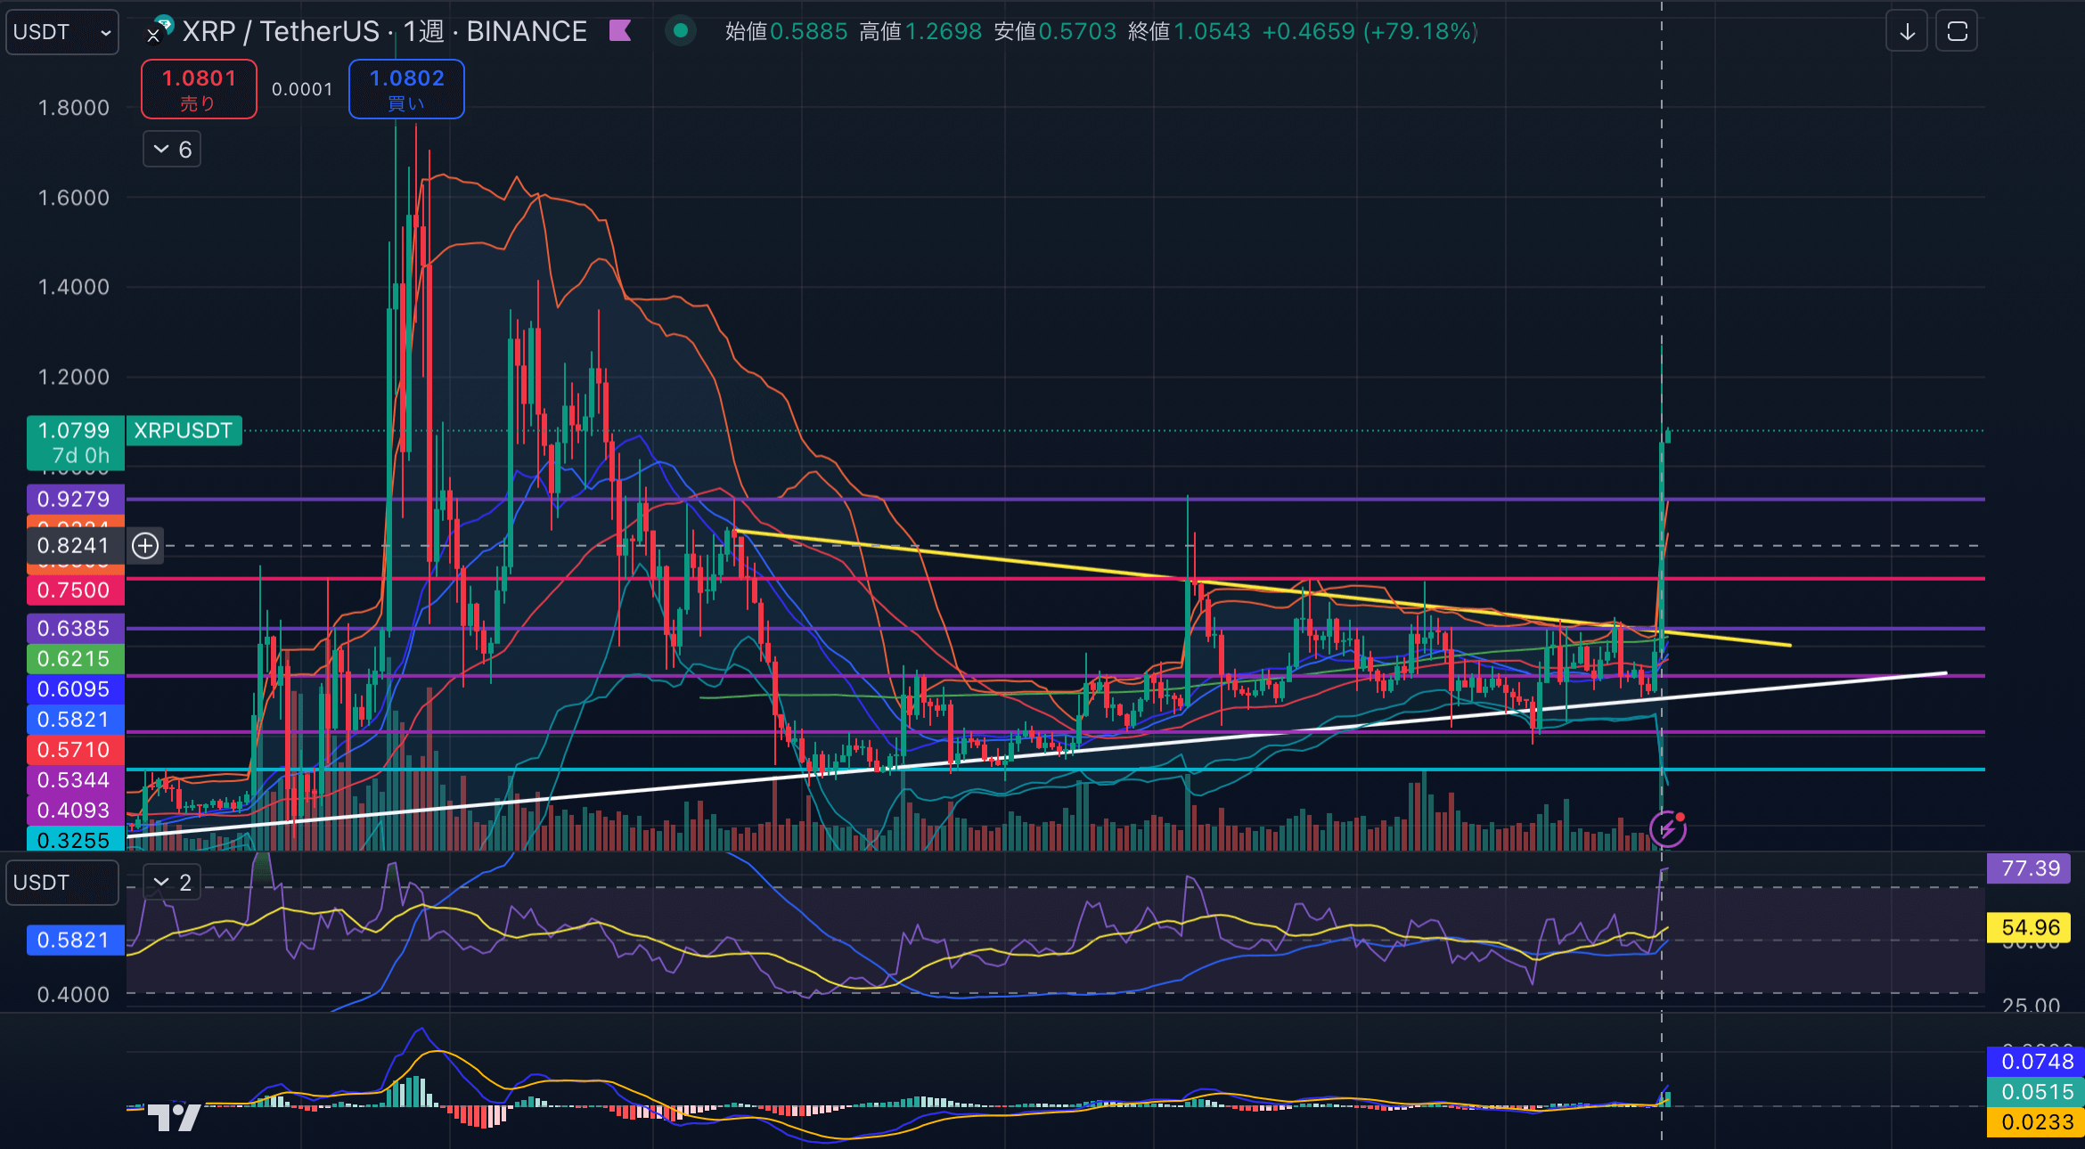Expand the lower pane legend showing 2
Viewport: 2085px width, 1149px height.
172,883
